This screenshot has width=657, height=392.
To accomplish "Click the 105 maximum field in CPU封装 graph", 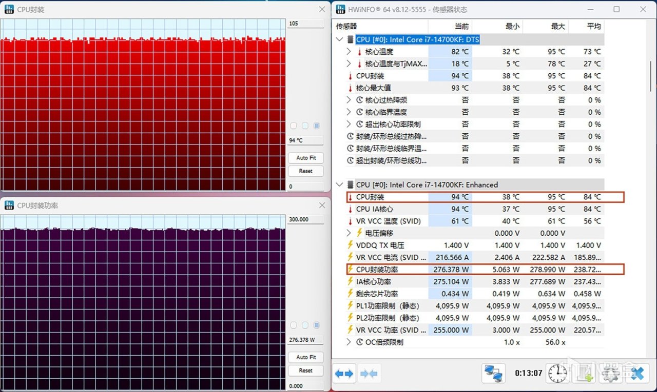I will pos(305,24).
